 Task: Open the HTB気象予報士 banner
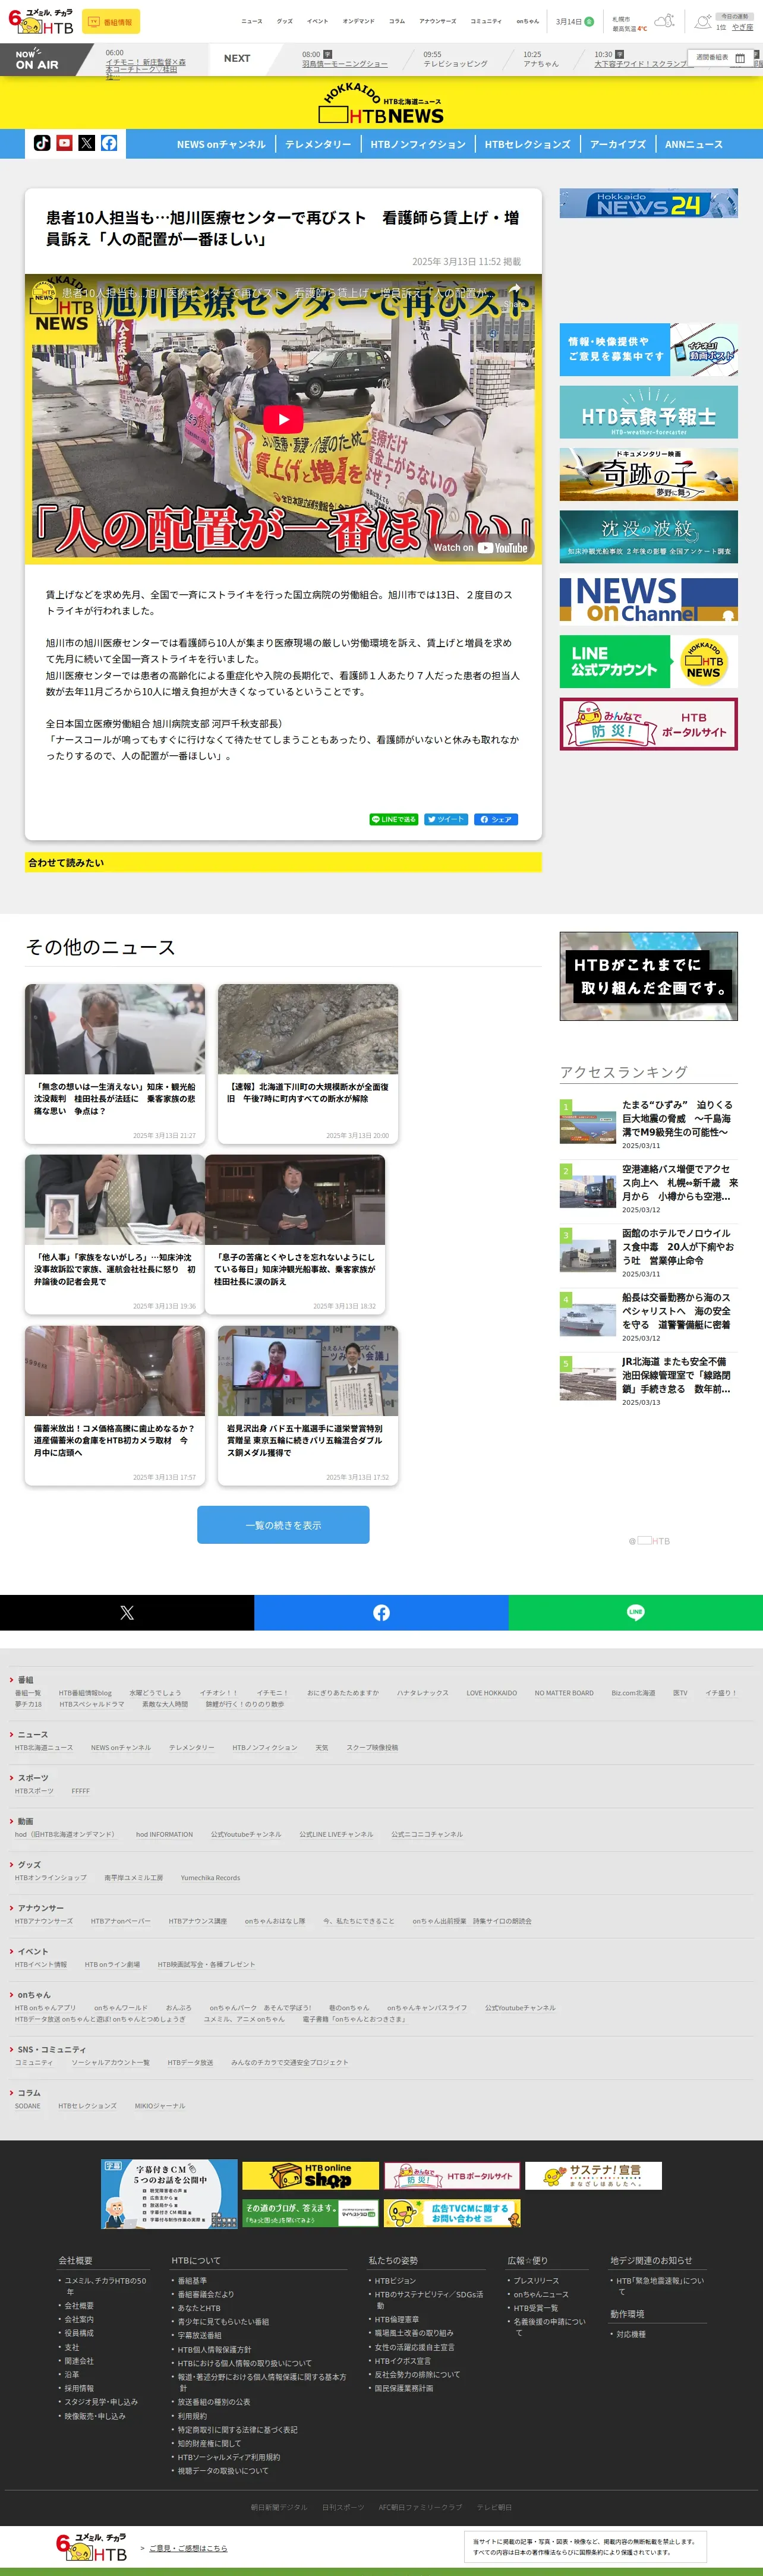(648, 412)
